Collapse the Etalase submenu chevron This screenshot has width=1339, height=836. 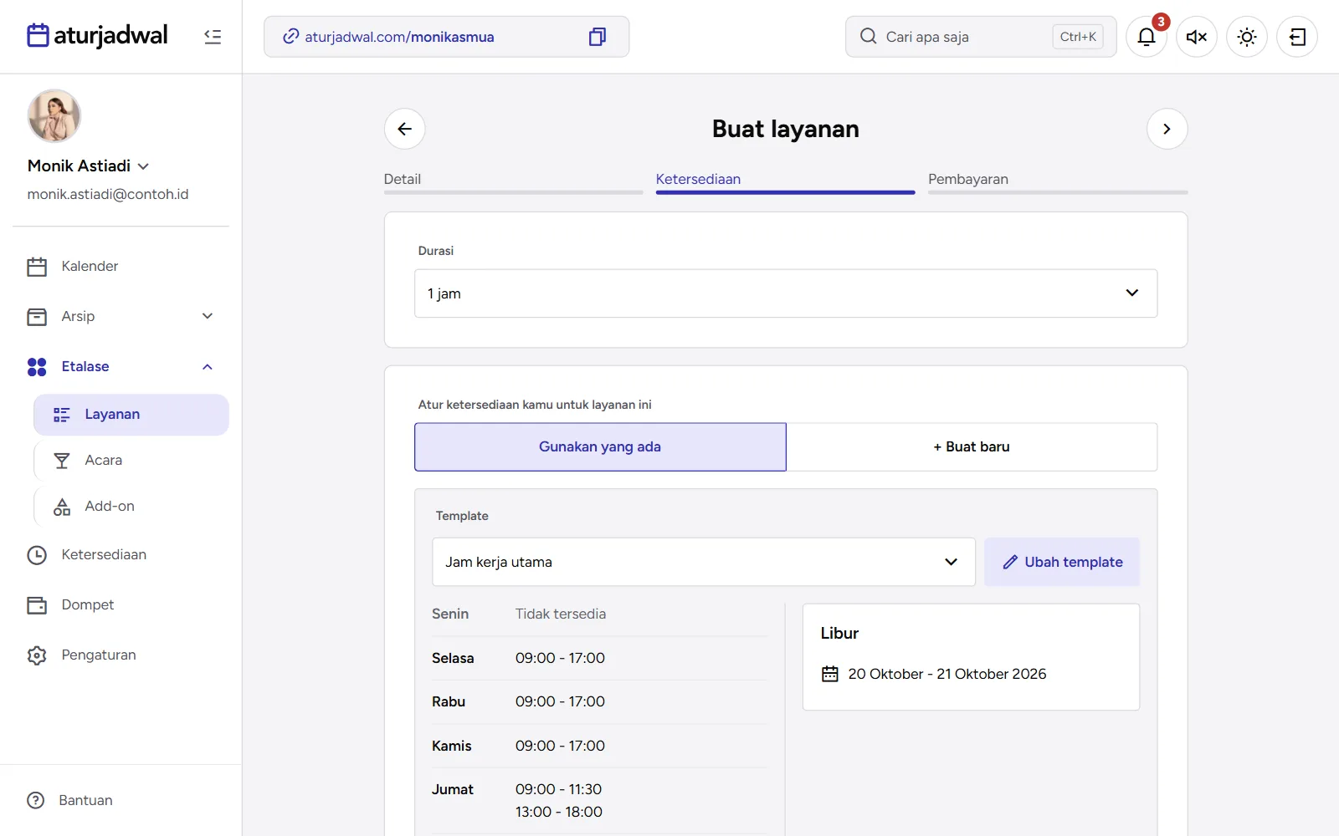208,367
